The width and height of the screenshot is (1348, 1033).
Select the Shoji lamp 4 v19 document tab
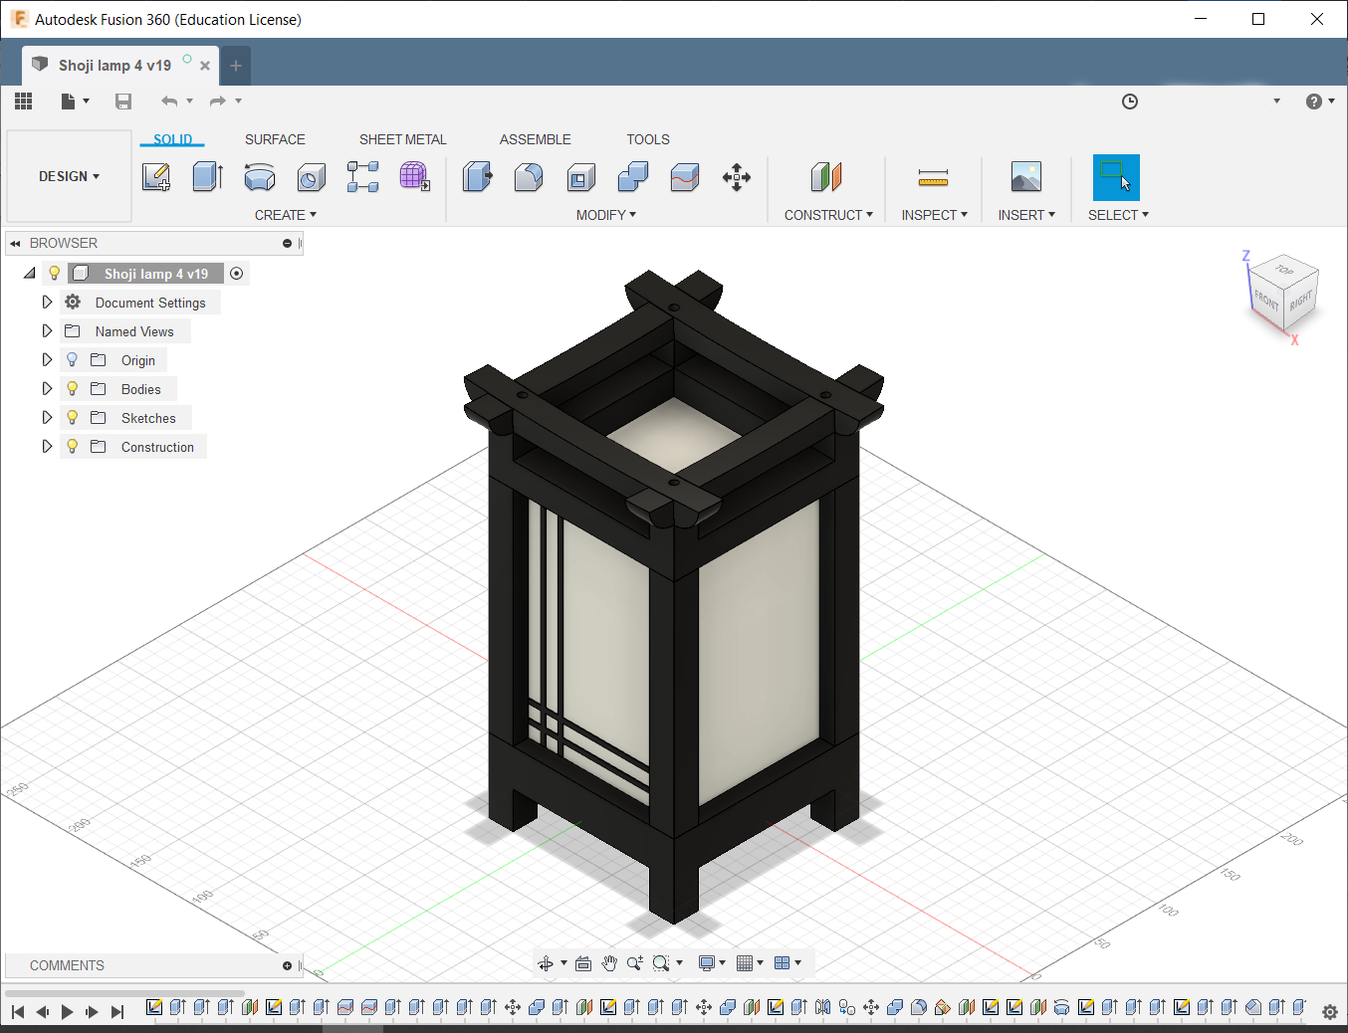(113, 66)
